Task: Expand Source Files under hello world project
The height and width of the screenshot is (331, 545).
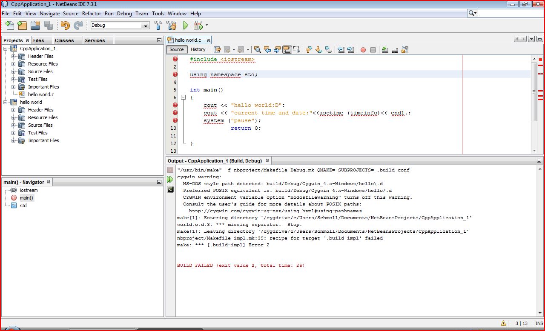Action: pos(14,125)
